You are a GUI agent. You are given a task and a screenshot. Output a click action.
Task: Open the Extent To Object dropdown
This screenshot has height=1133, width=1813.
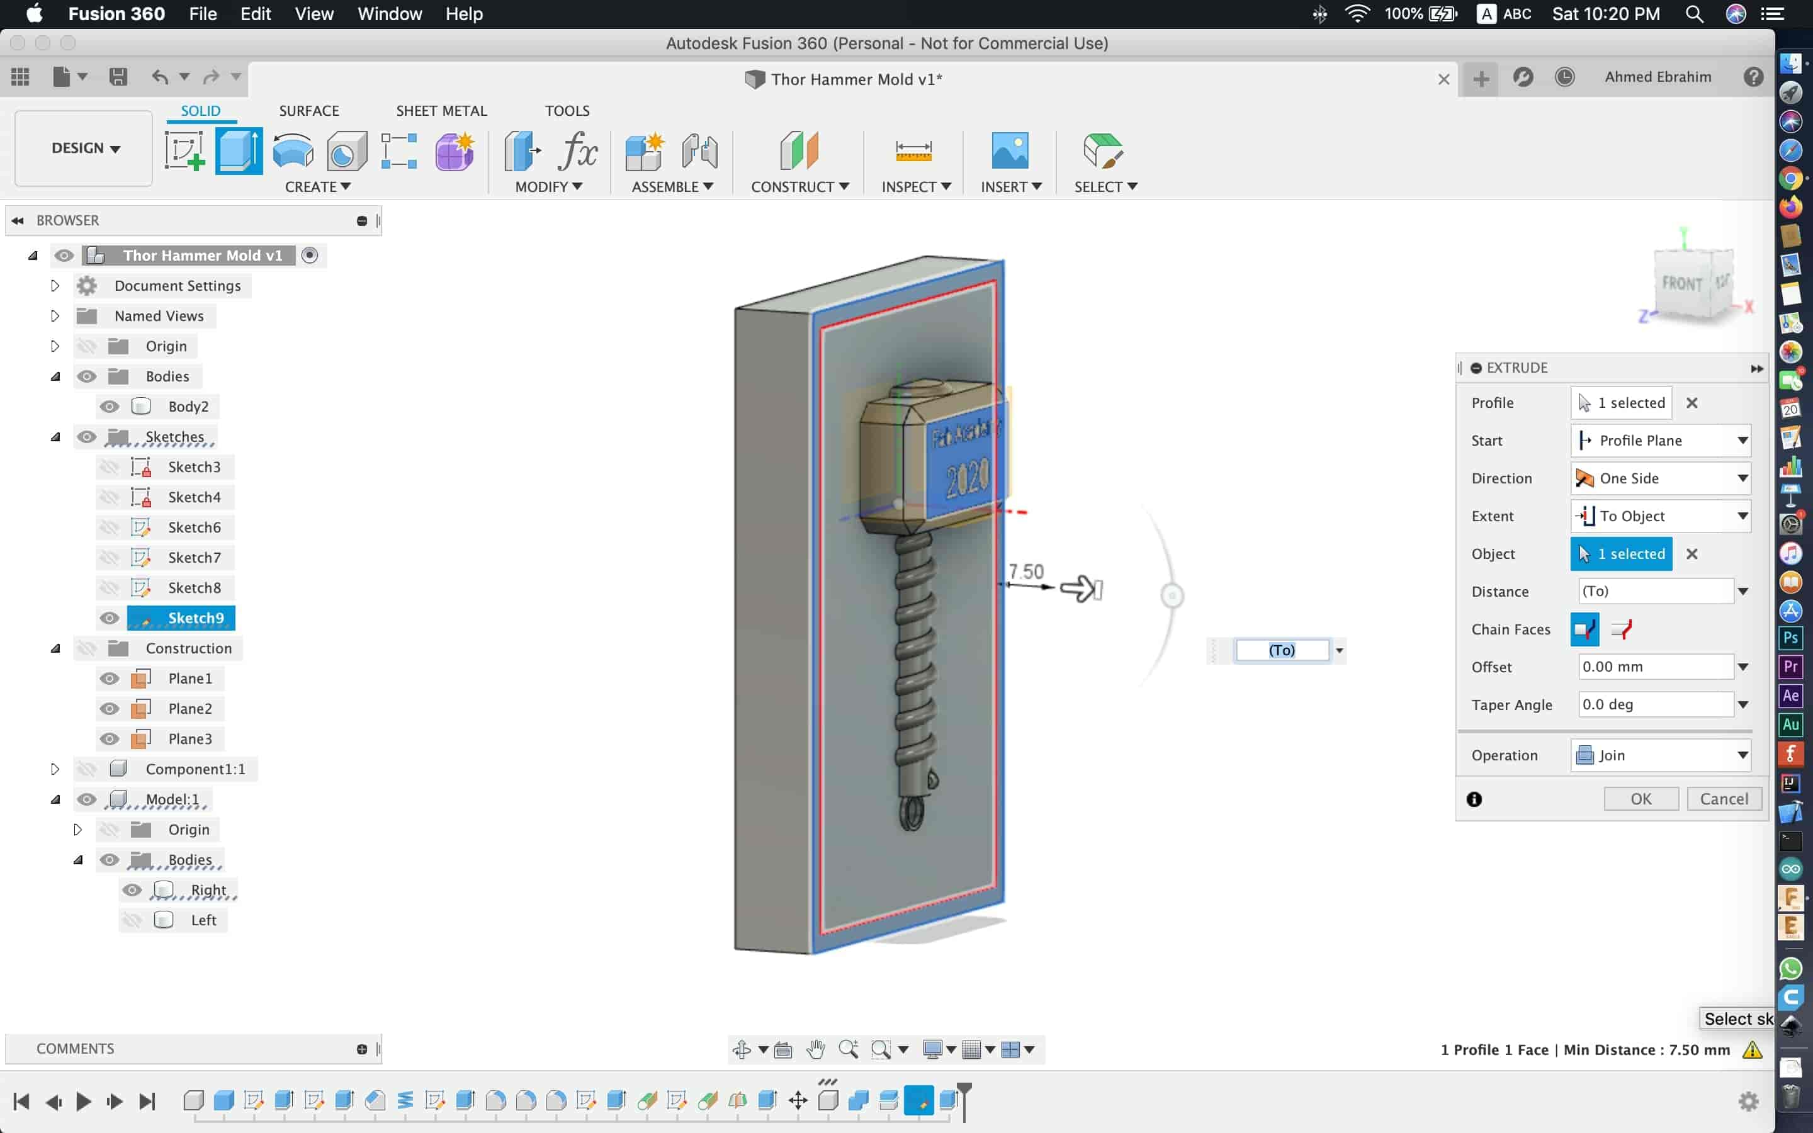[x=1660, y=516]
